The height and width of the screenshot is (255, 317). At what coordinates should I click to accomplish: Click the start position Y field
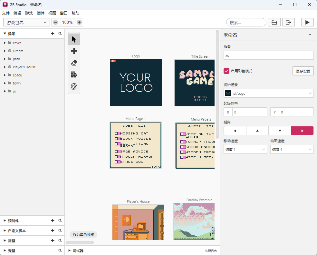(292, 112)
